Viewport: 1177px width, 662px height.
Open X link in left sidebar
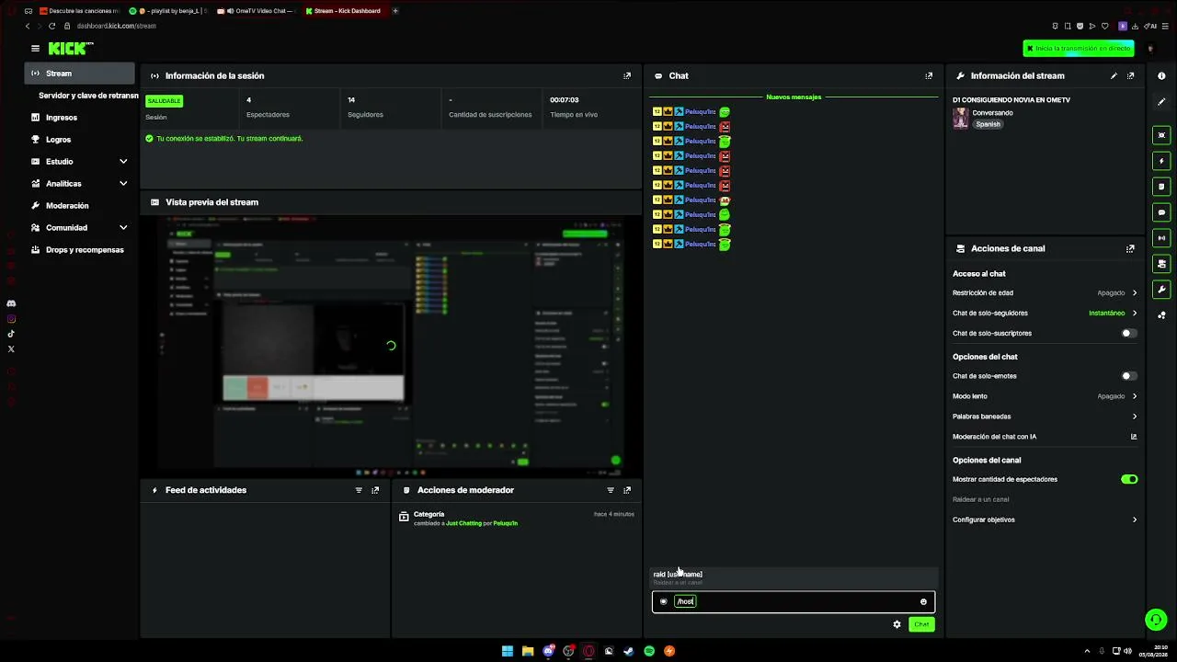11,349
